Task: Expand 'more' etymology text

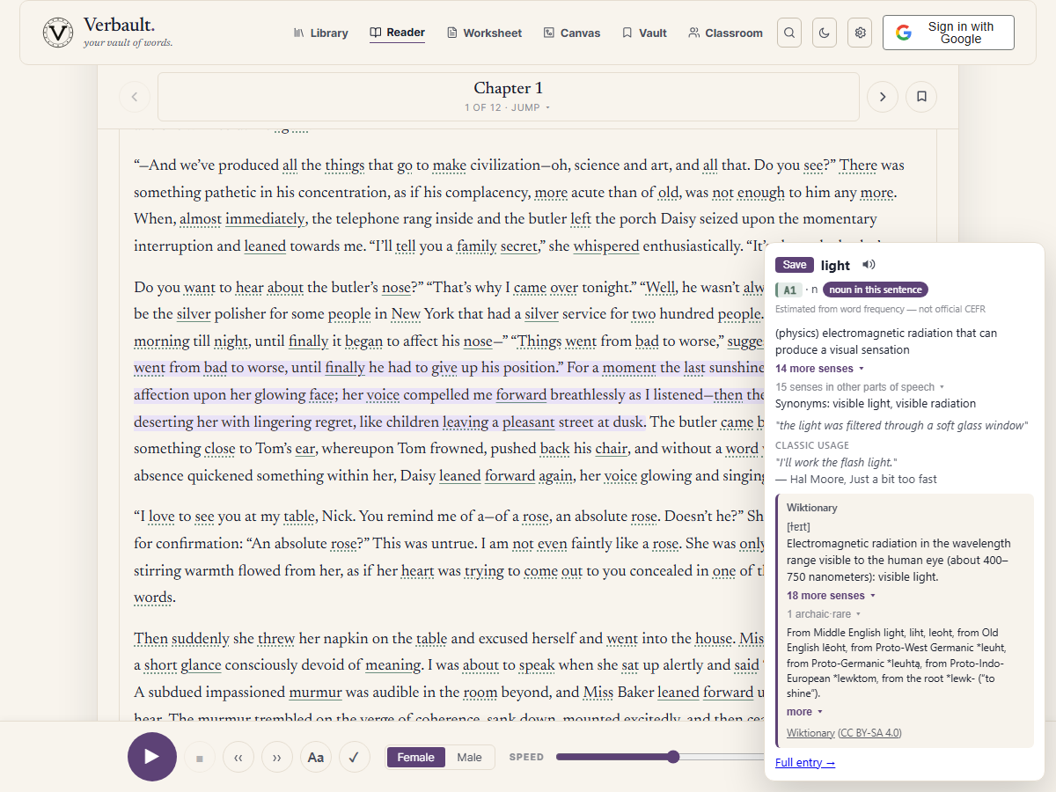Action: (804, 712)
